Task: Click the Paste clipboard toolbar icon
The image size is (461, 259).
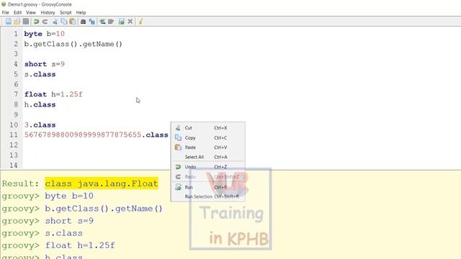Action: (x=72, y=22)
